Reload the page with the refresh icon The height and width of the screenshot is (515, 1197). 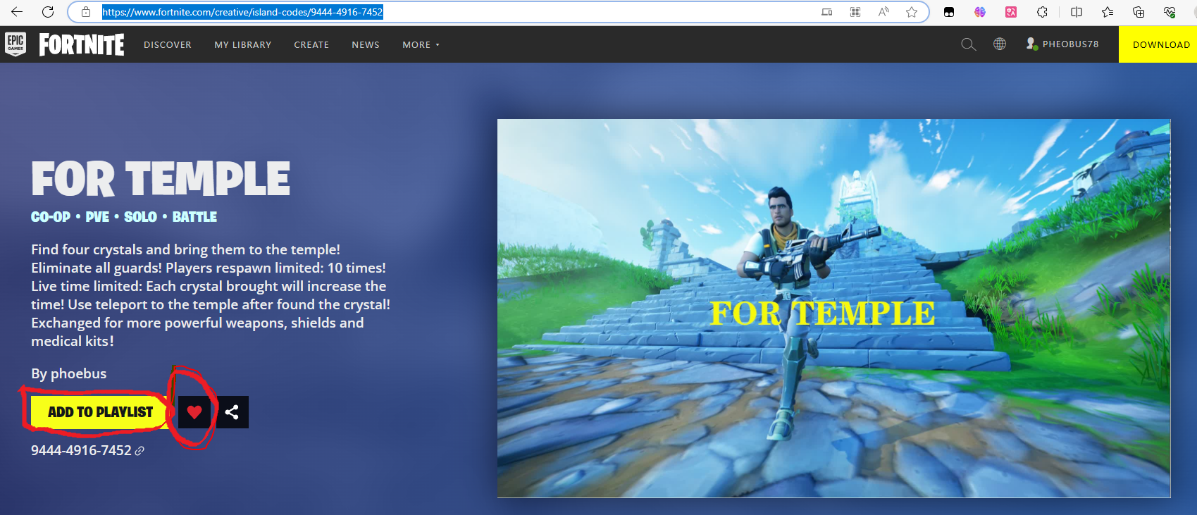coord(48,12)
